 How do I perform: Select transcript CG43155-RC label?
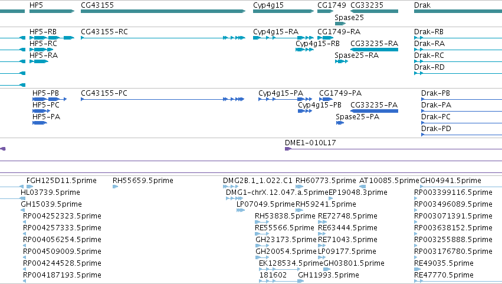point(104,32)
